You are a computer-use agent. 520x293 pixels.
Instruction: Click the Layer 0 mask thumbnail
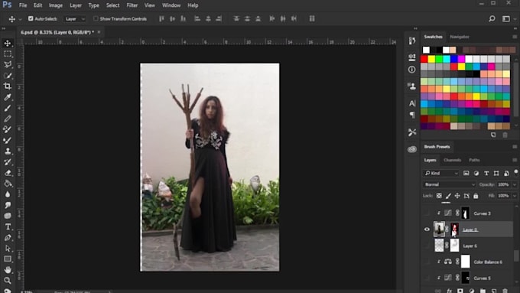coord(454,230)
